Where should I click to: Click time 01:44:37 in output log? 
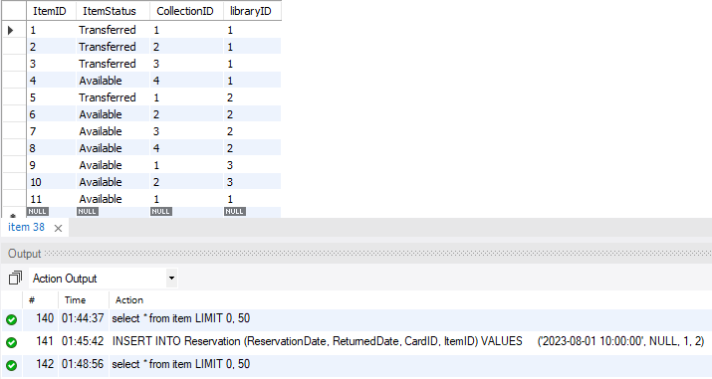[x=83, y=318]
